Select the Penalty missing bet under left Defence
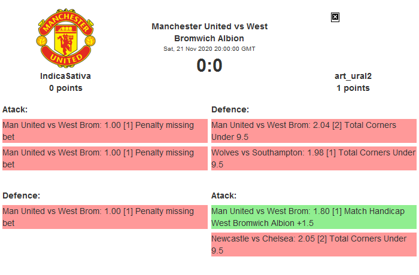419x275 pixels. [x=104, y=217]
